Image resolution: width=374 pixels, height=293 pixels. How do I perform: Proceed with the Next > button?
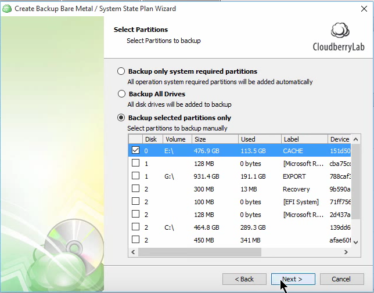[293, 279]
